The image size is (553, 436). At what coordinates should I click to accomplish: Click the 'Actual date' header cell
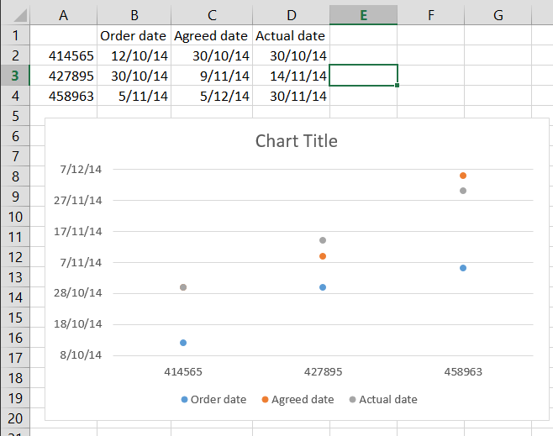tap(292, 35)
